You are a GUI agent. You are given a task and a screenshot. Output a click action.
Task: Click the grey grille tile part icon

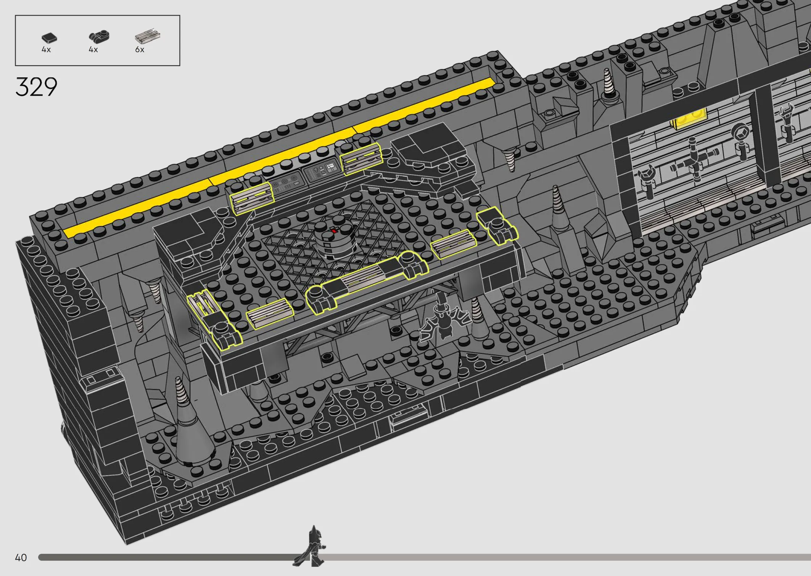pos(148,36)
